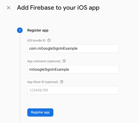Open help for iOS bundle ID

tap(49, 40)
